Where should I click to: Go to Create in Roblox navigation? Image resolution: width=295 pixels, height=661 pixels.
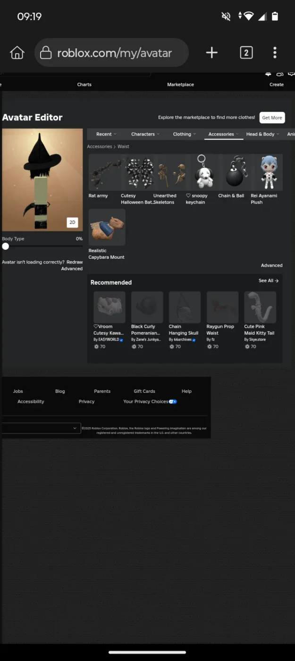(277, 85)
